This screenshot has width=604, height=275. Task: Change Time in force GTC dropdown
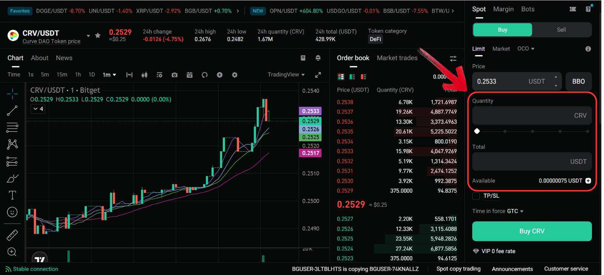[x=515, y=211]
